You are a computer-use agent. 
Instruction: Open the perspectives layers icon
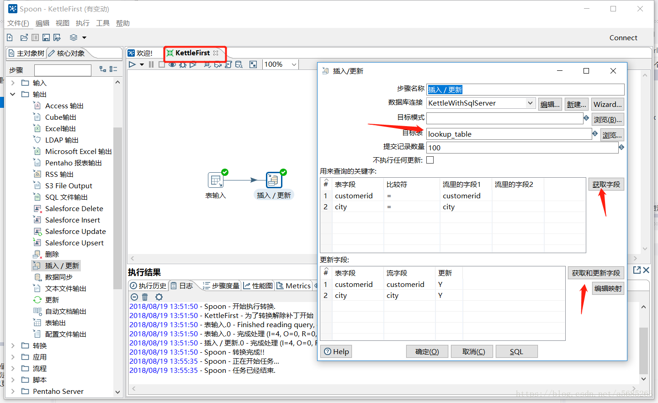click(74, 37)
